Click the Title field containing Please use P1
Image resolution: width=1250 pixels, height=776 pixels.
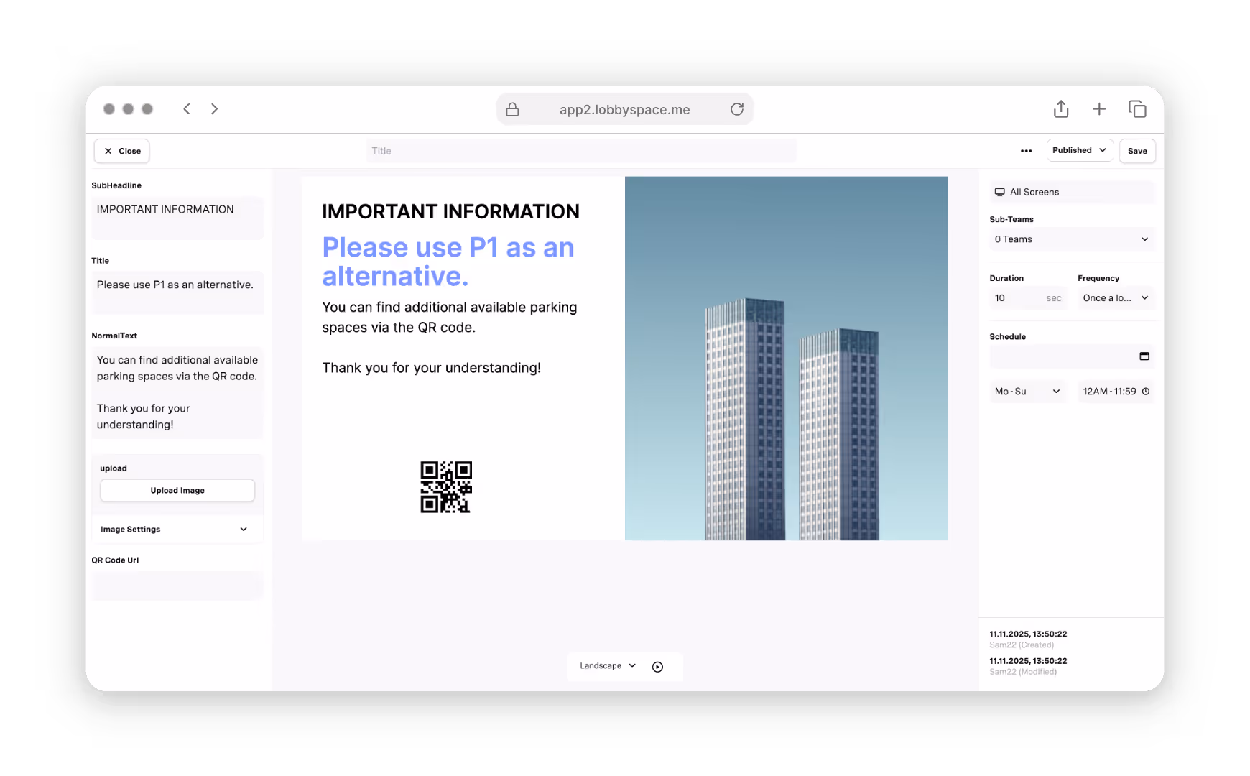pos(177,292)
